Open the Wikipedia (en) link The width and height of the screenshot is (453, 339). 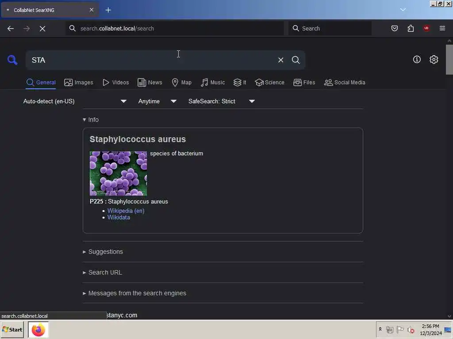pyautogui.click(x=126, y=211)
